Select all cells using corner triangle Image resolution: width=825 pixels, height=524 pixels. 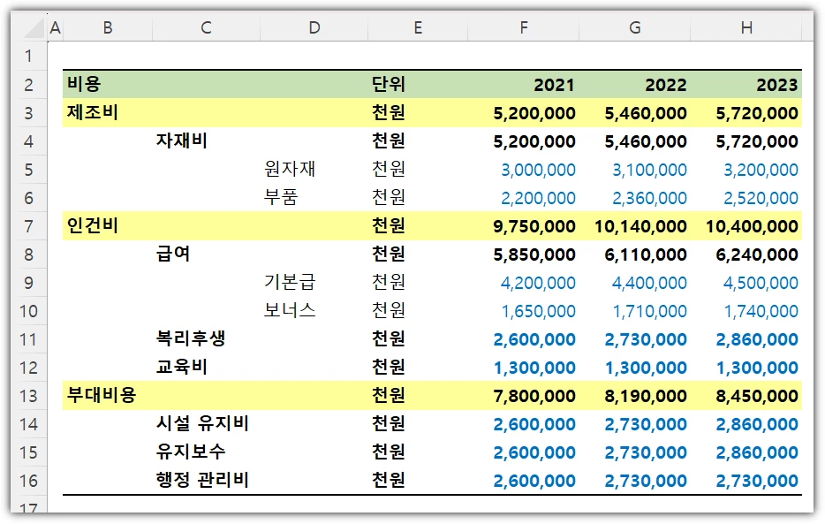pyautogui.click(x=34, y=28)
